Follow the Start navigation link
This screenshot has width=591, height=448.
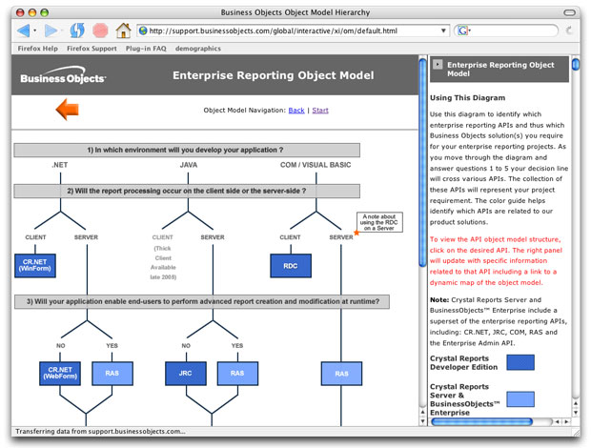point(320,110)
